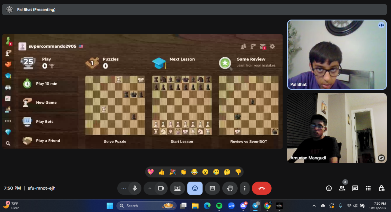Open host controls lock icon
This screenshot has width=391, height=212.
pos(382,188)
